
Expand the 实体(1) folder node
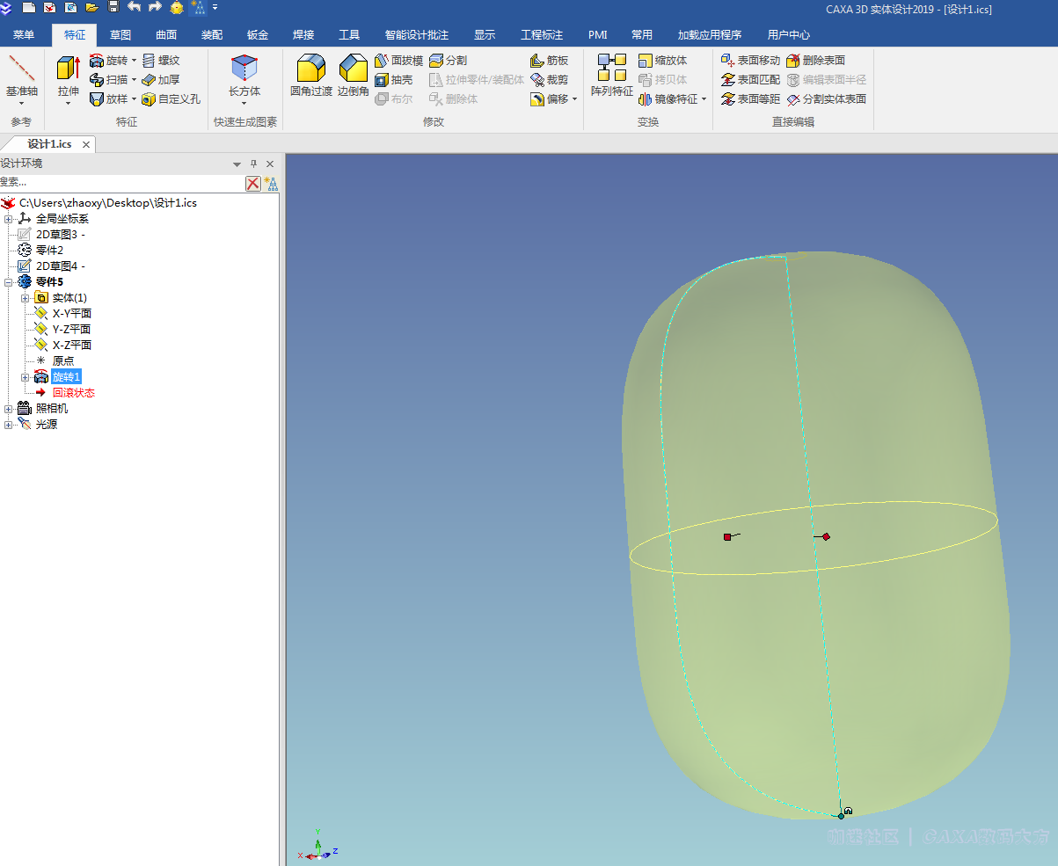click(26, 298)
